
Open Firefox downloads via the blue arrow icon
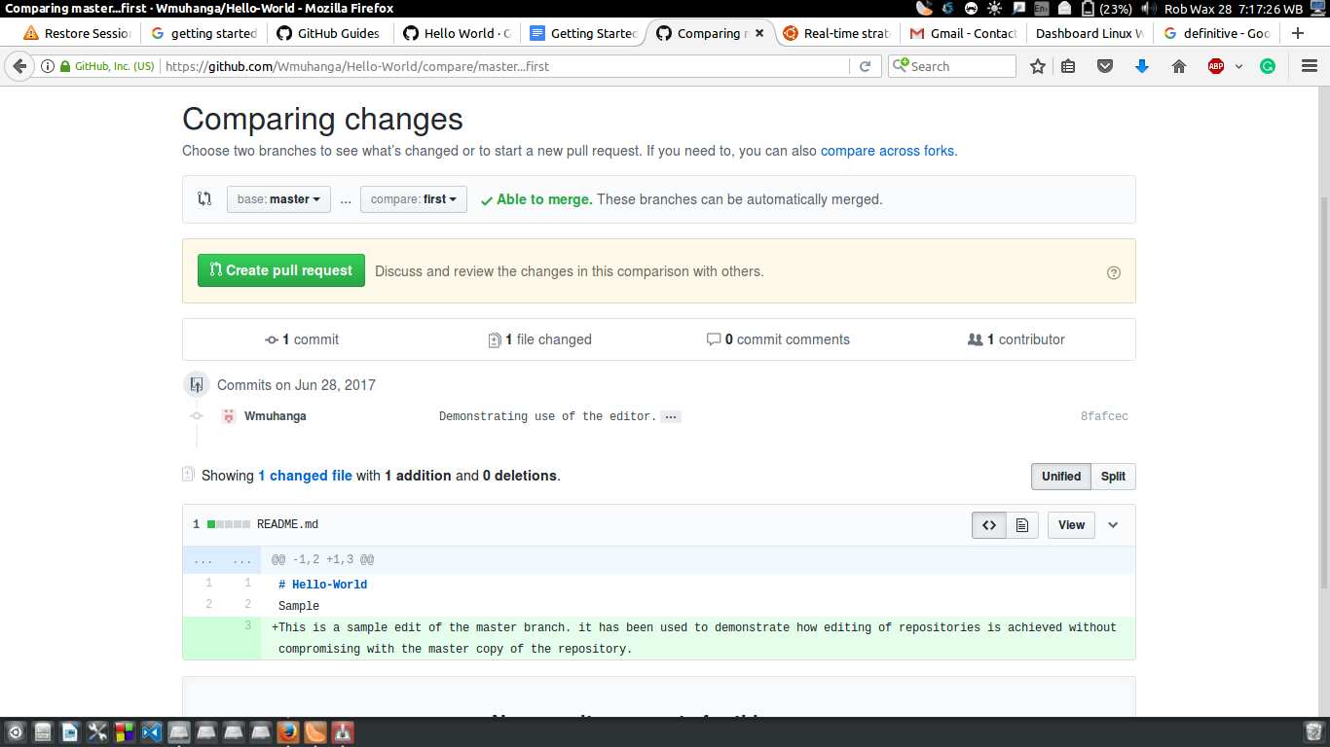1141,66
